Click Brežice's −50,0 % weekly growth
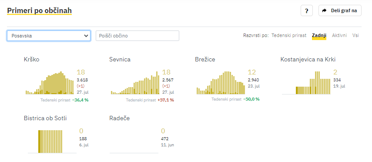The image size is (372, 162). click(251, 99)
